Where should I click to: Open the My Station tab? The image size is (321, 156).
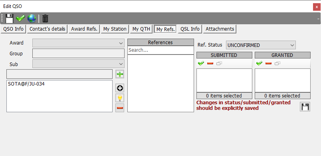coord(115,29)
